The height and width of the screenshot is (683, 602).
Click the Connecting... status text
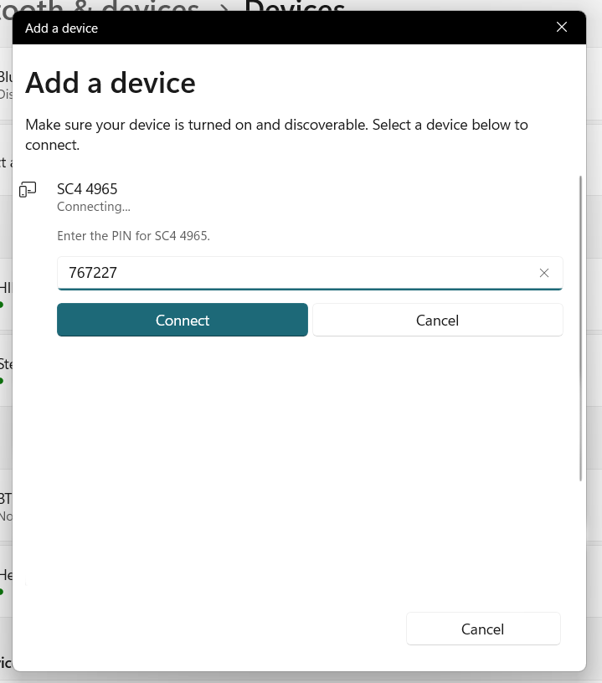tap(94, 207)
